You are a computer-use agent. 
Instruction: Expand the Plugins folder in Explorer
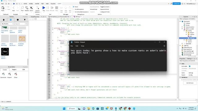tap(186, 32)
